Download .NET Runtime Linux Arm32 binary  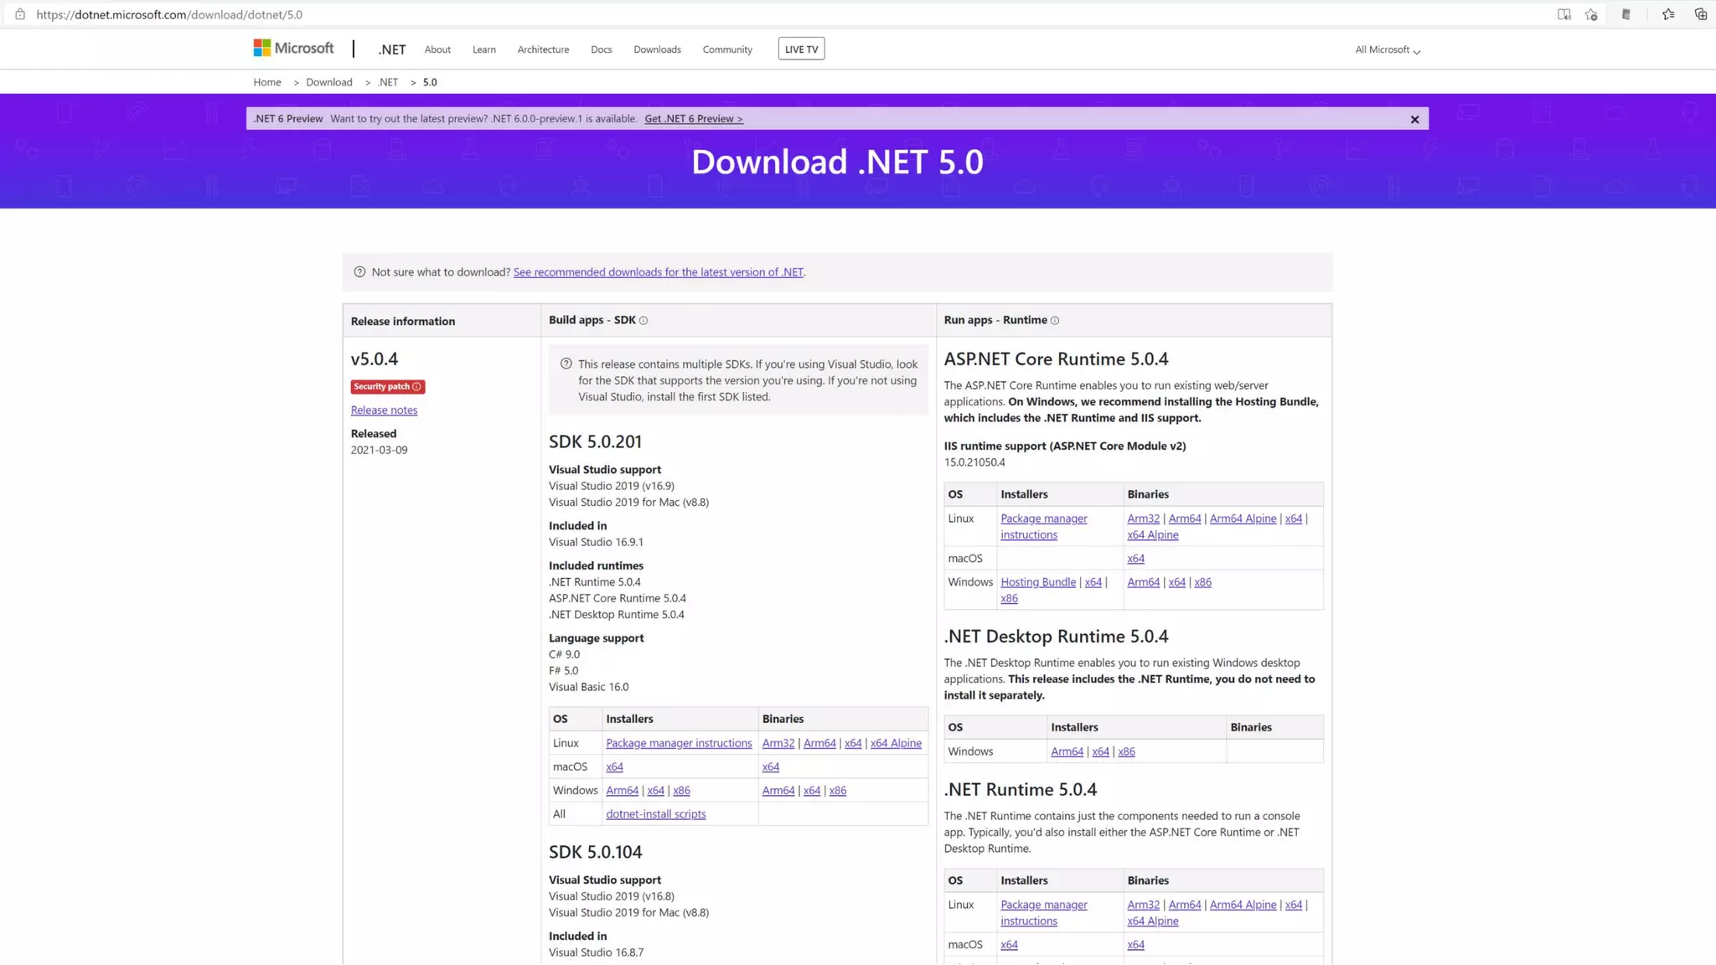[1143, 905]
